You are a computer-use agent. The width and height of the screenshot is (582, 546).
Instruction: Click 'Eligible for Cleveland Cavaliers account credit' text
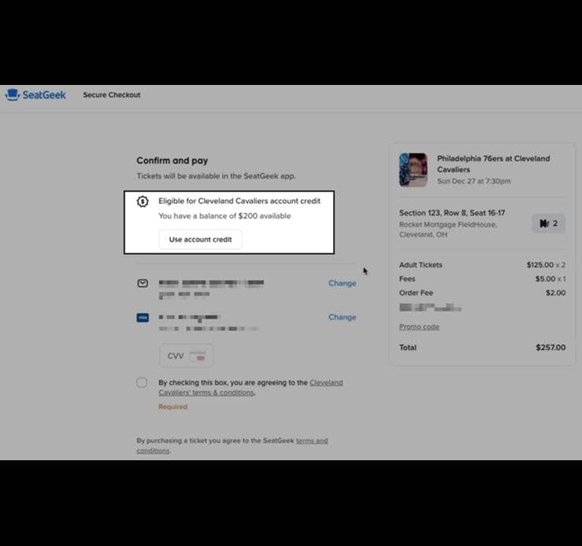(239, 201)
